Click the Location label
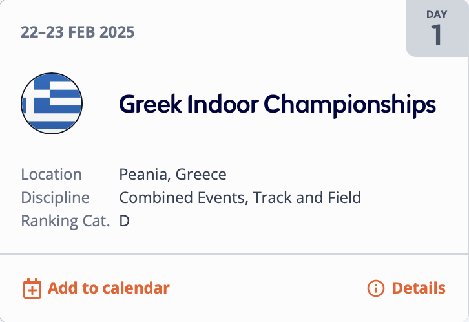 click(52, 175)
